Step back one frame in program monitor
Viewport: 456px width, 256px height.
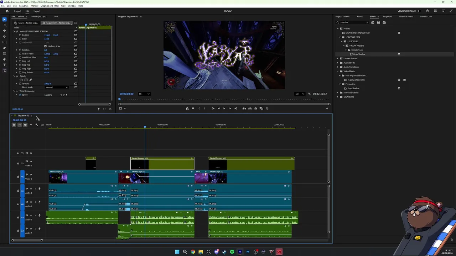point(219,108)
